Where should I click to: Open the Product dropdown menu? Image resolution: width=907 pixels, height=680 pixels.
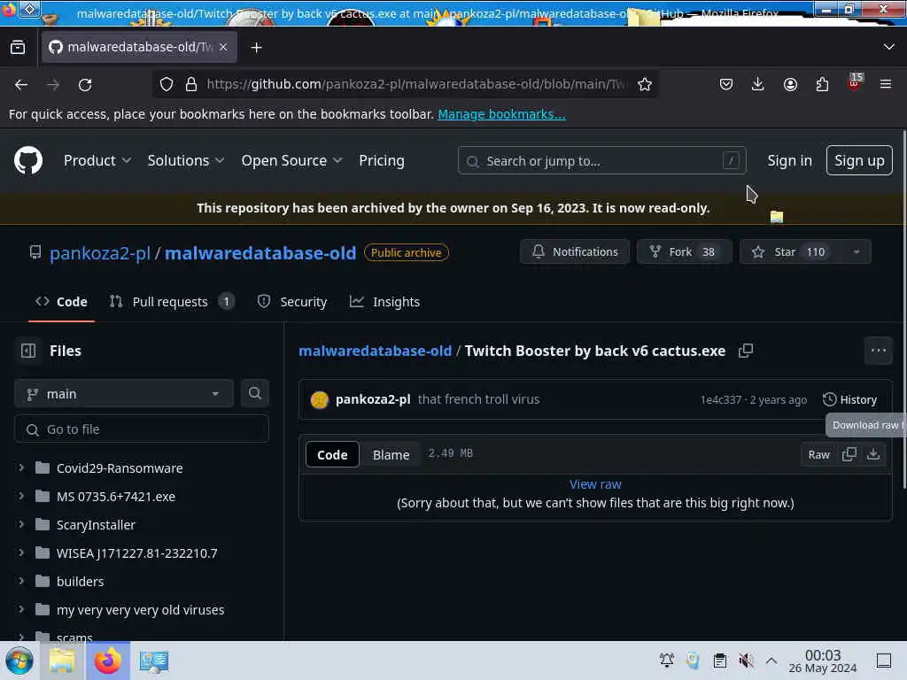[97, 161]
